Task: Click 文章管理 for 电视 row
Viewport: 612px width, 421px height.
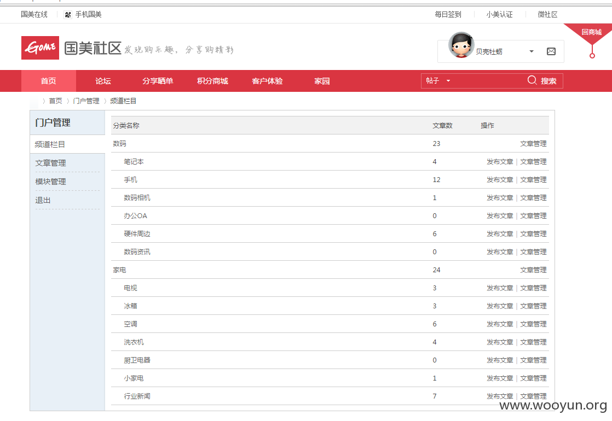Action: 533,288
